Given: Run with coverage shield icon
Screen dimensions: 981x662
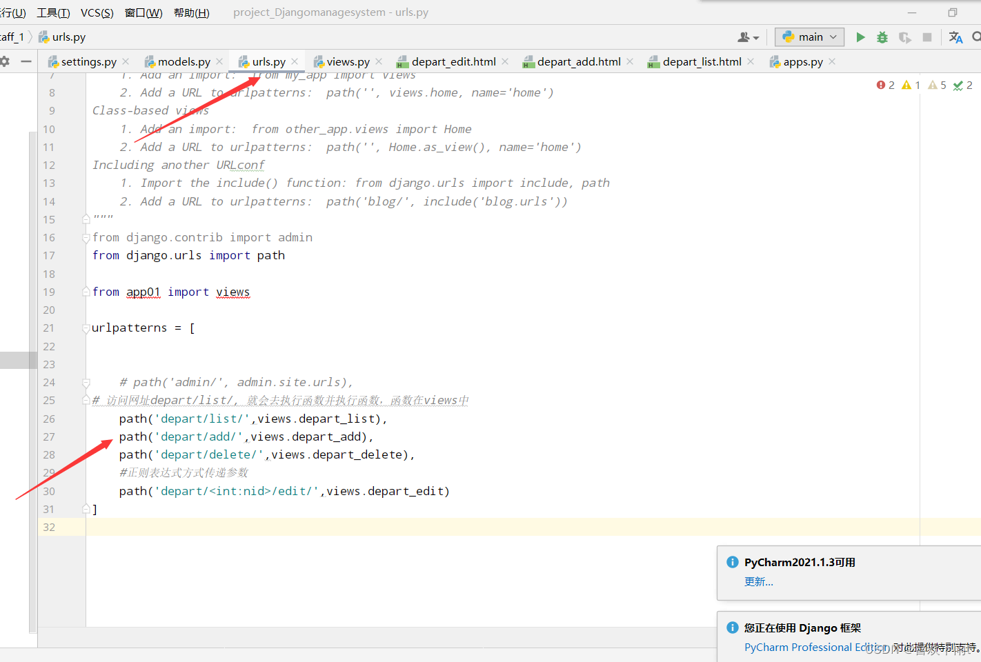Looking at the screenshot, I should click(904, 37).
